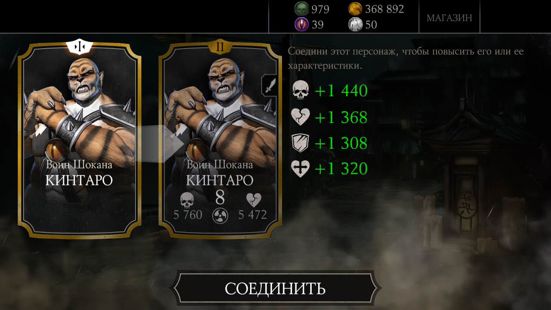This screenshot has height=310, width=551.
Task: Open the МАГАЗИН store tab
Action: point(449,17)
